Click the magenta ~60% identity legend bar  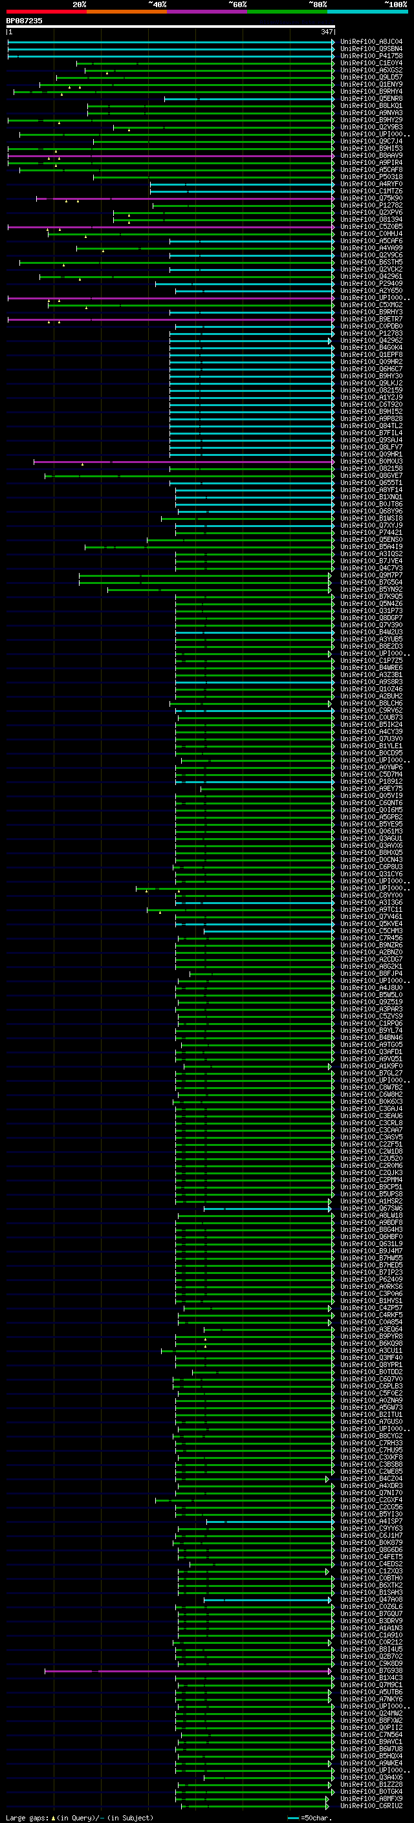(206, 12)
